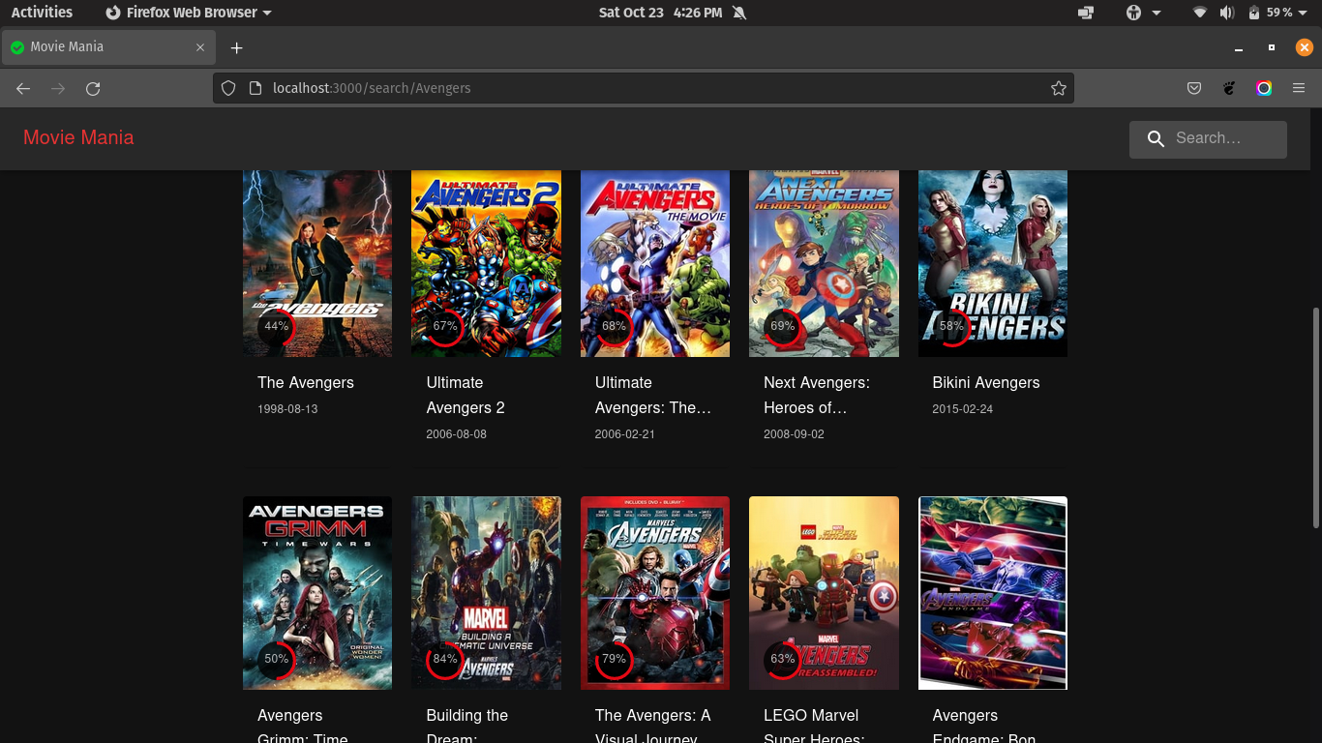
Task: Open a new browser tab
Action: (236, 47)
